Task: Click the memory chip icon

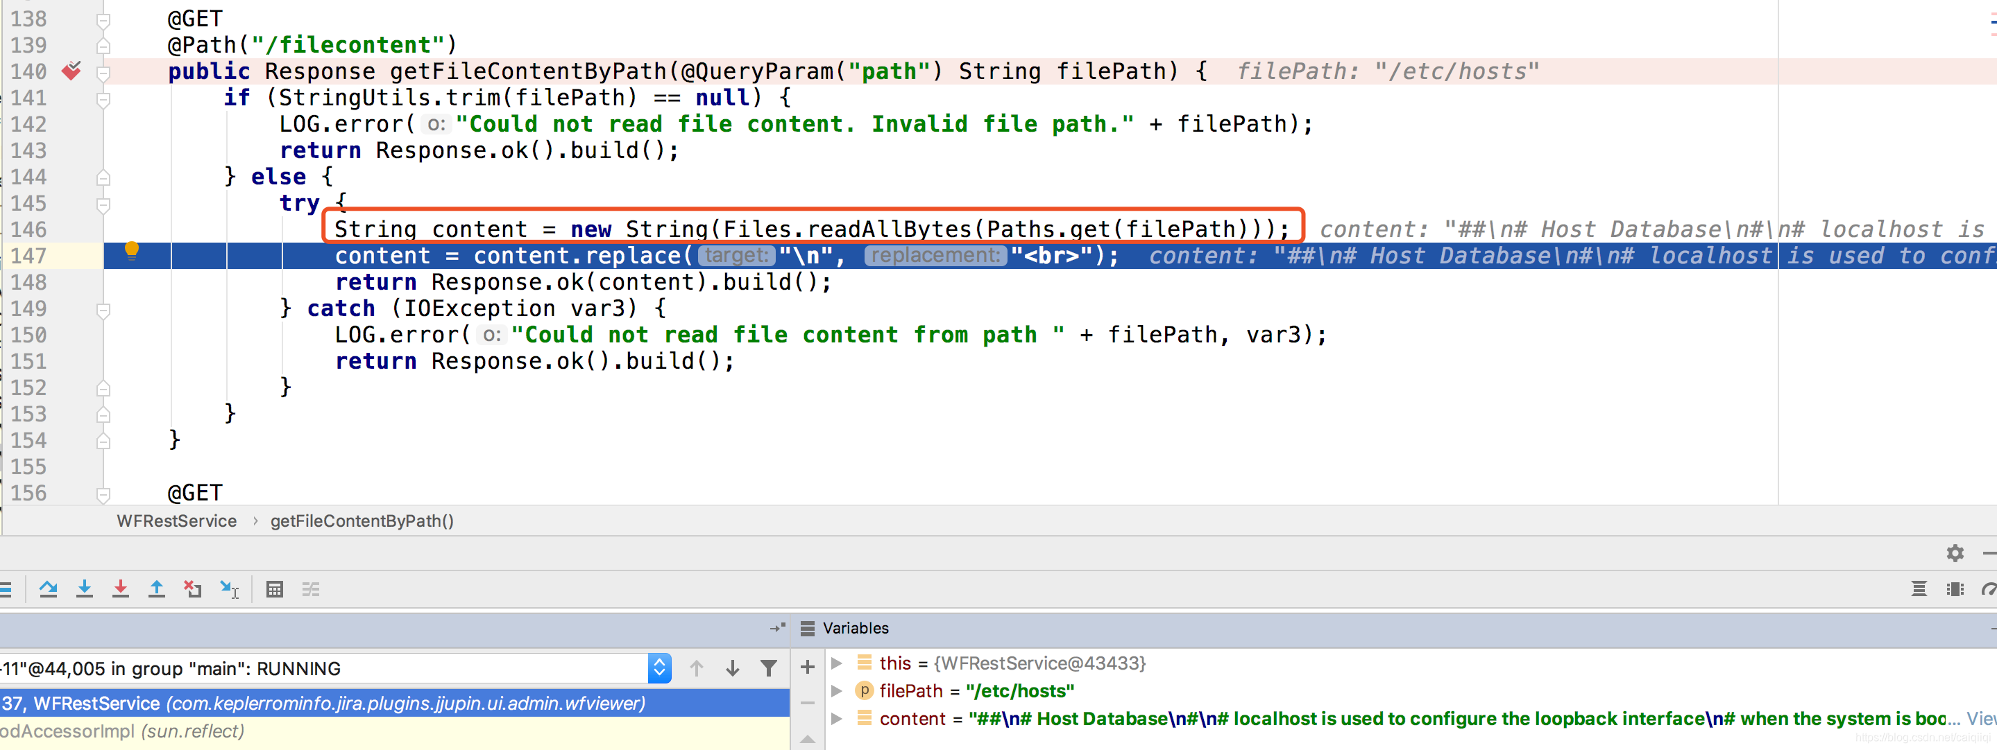Action: point(1955,590)
